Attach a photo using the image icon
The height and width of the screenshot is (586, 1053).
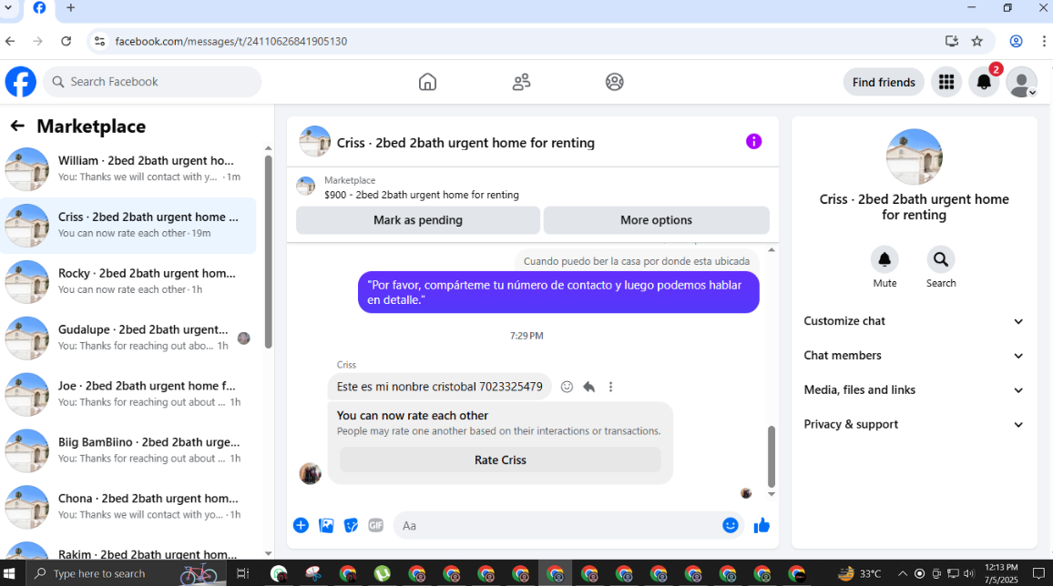coord(326,526)
